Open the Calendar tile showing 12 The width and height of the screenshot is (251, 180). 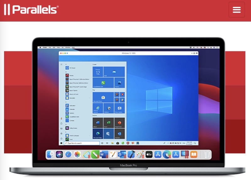click(x=98, y=72)
